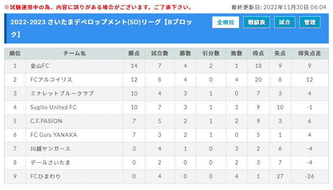Viewport: 333px width, 190px height.
Task: Click the 失点 column header
Action: (280, 54)
